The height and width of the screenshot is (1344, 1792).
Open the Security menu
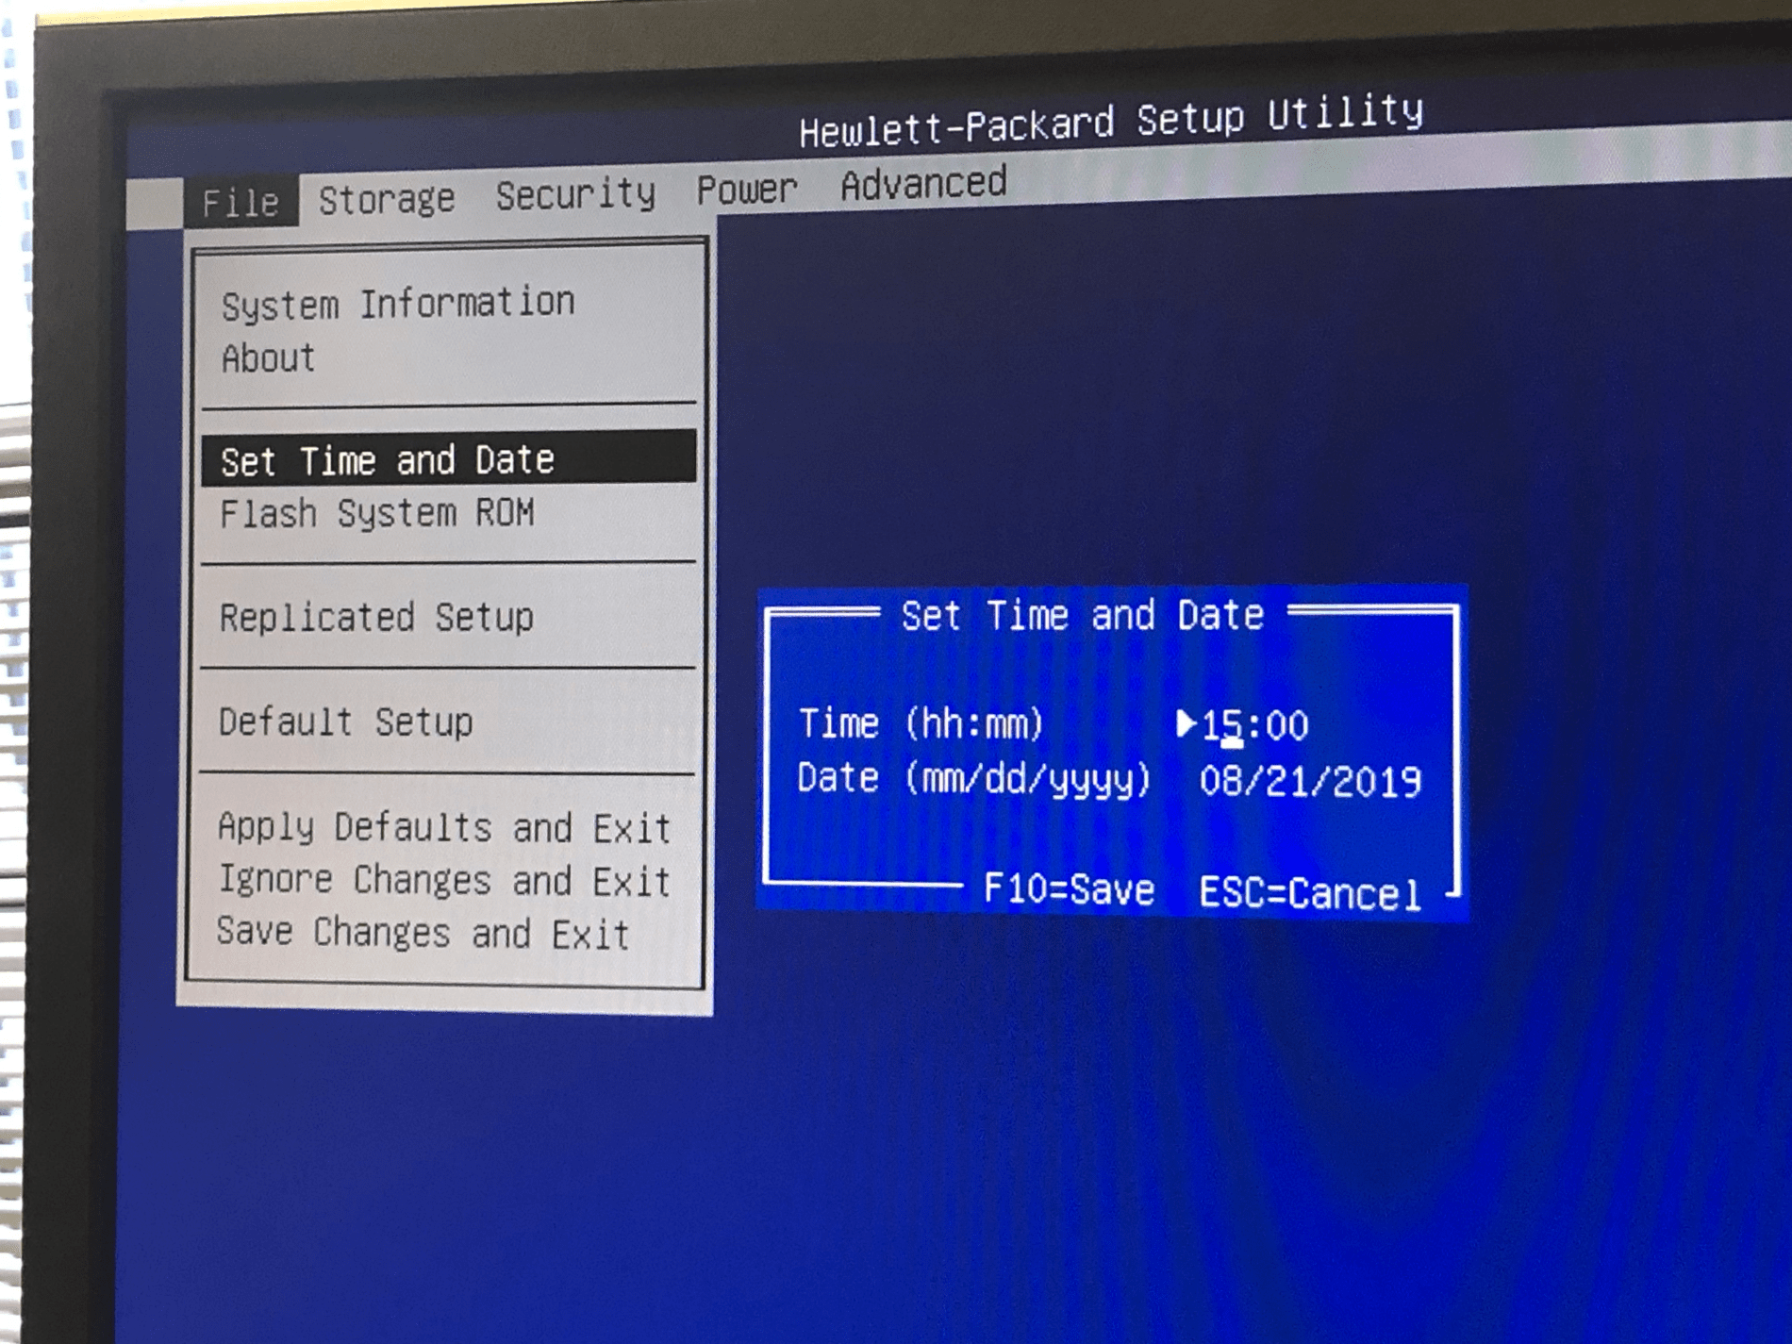(575, 194)
